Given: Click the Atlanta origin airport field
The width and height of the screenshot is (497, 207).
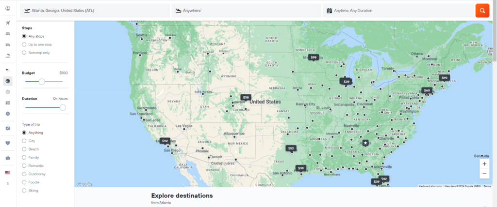Looking at the screenshot, I should 95,11.
